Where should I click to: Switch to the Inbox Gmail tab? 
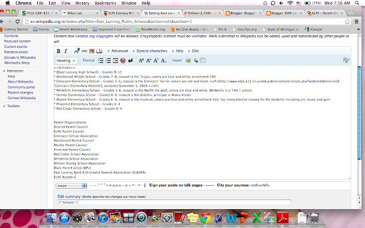[202, 13]
